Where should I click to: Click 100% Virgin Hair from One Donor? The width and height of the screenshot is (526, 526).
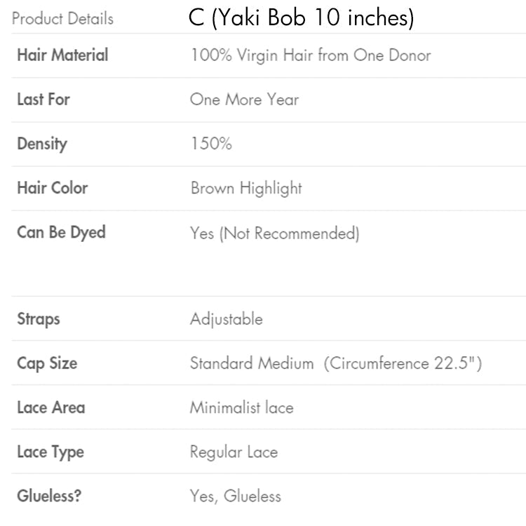tap(310, 55)
